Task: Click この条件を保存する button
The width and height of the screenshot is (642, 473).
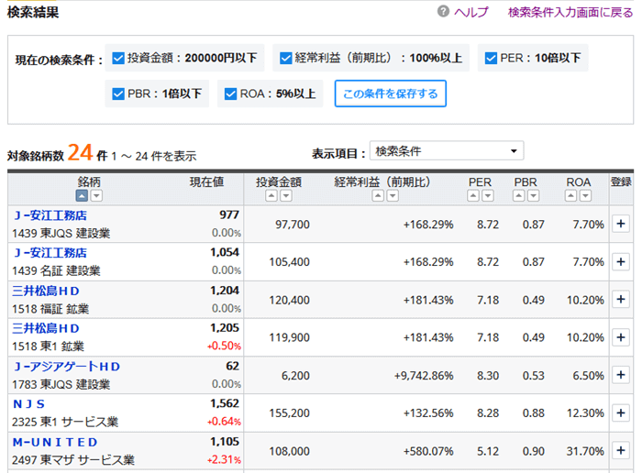Action: (x=390, y=93)
